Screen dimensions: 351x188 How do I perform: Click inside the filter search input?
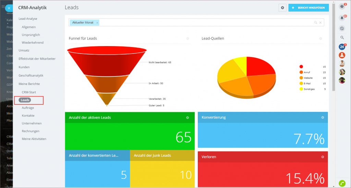[206, 23]
